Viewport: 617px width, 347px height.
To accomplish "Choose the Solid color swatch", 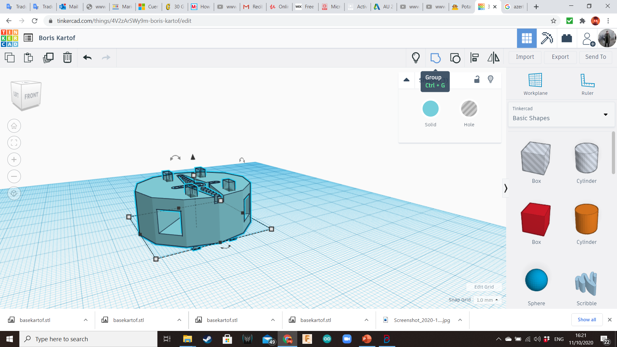I will [x=430, y=109].
